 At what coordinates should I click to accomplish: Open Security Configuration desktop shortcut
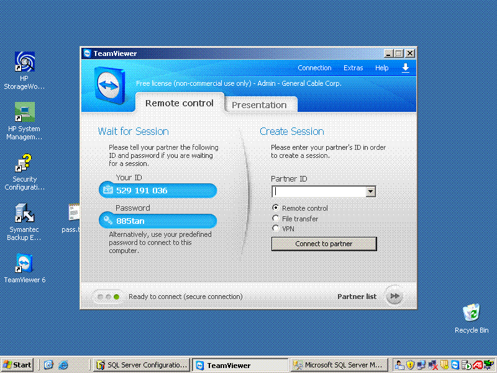[25, 164]
